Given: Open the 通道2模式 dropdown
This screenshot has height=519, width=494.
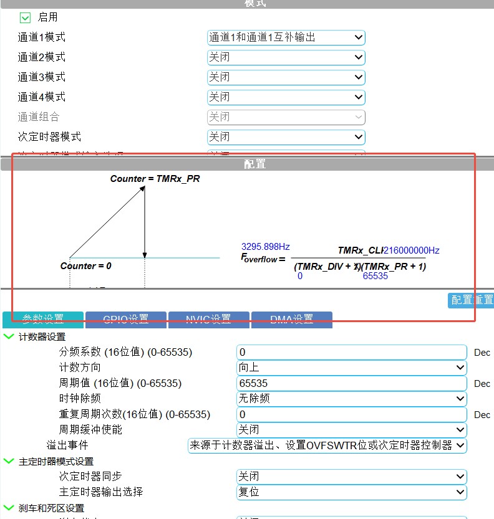Looking at the screenshot, I should tap(286, 57).
